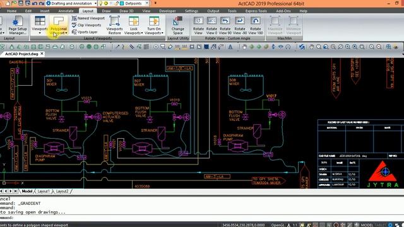This screenshot has width=404, height=227.
Task: Switch to the Layout1 tab
Action: [x=44, y=191]
